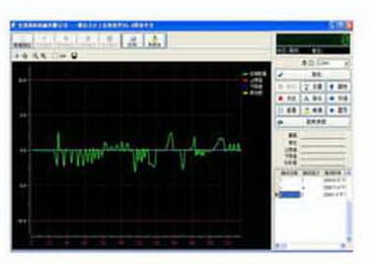Screen dimensions: 374x264
Task: Click the right arrow of the table's horizontal scrollbar
Action: click(344, 245)
